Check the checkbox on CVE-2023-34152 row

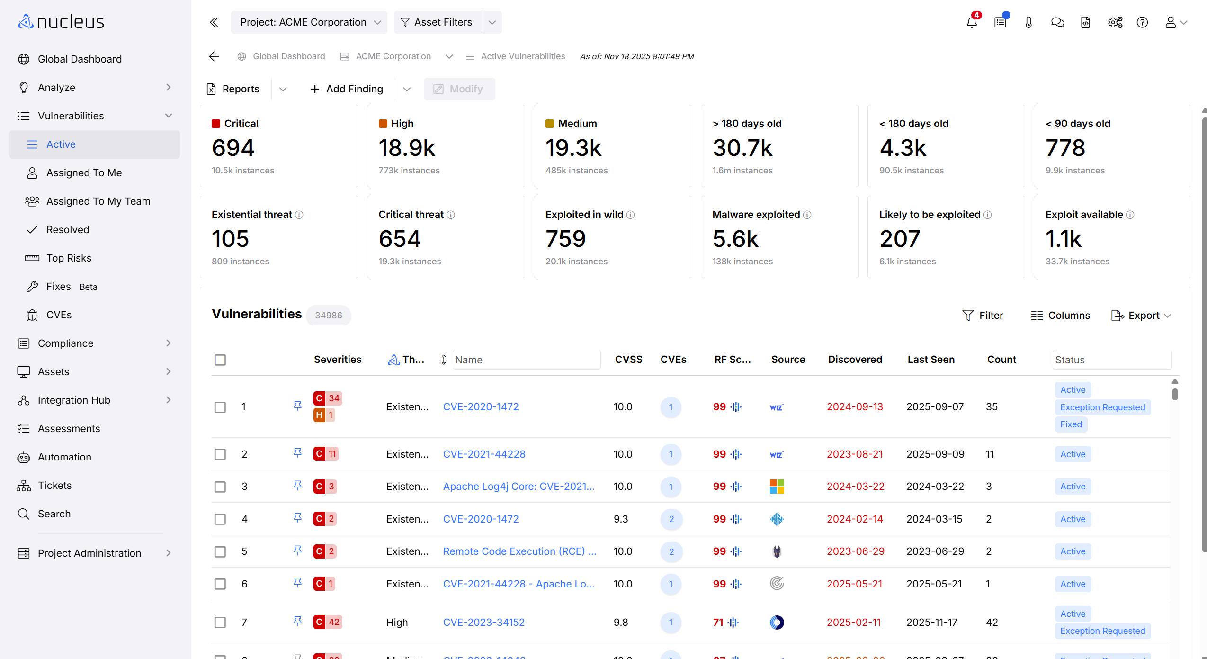point(220,622)
